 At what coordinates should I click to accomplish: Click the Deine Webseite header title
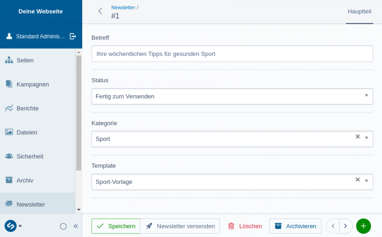41,12
